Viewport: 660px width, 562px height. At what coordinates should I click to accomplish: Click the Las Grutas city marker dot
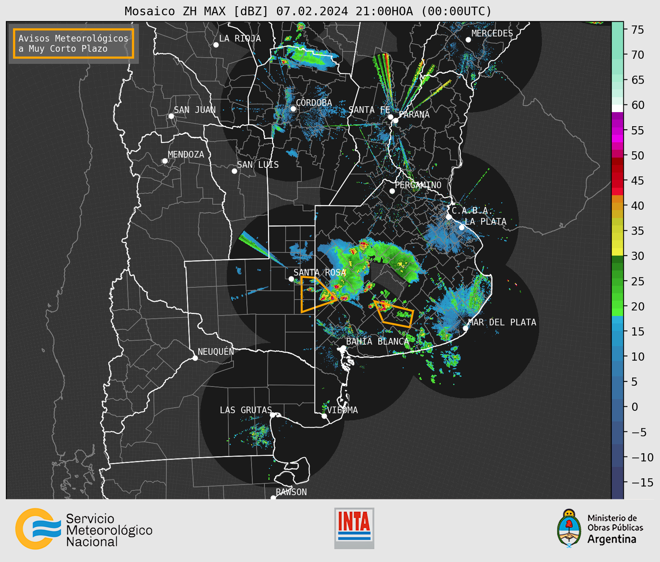pyautogui.click(x=273, y=415)
